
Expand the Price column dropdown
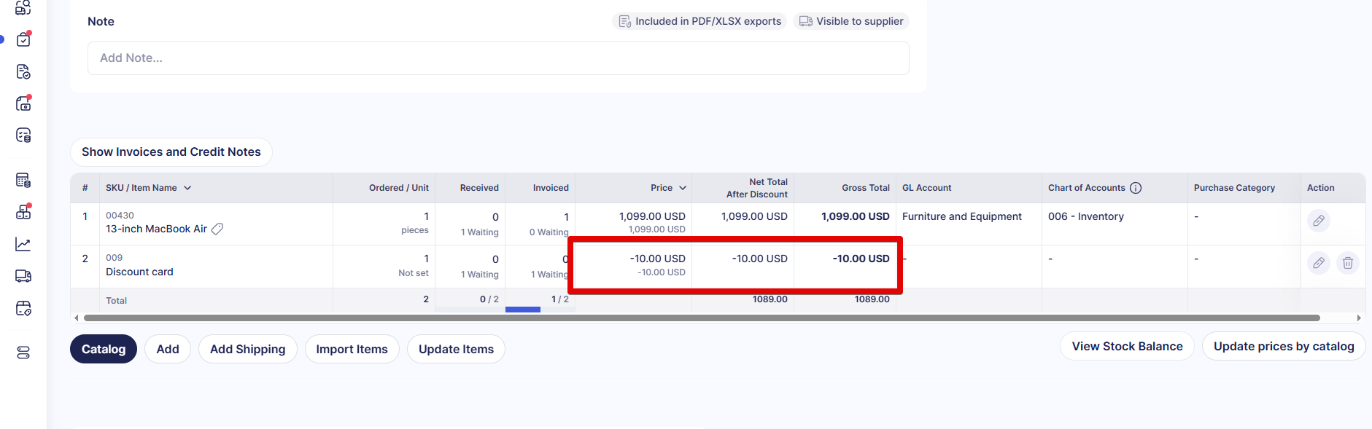(x=683, y=188)
